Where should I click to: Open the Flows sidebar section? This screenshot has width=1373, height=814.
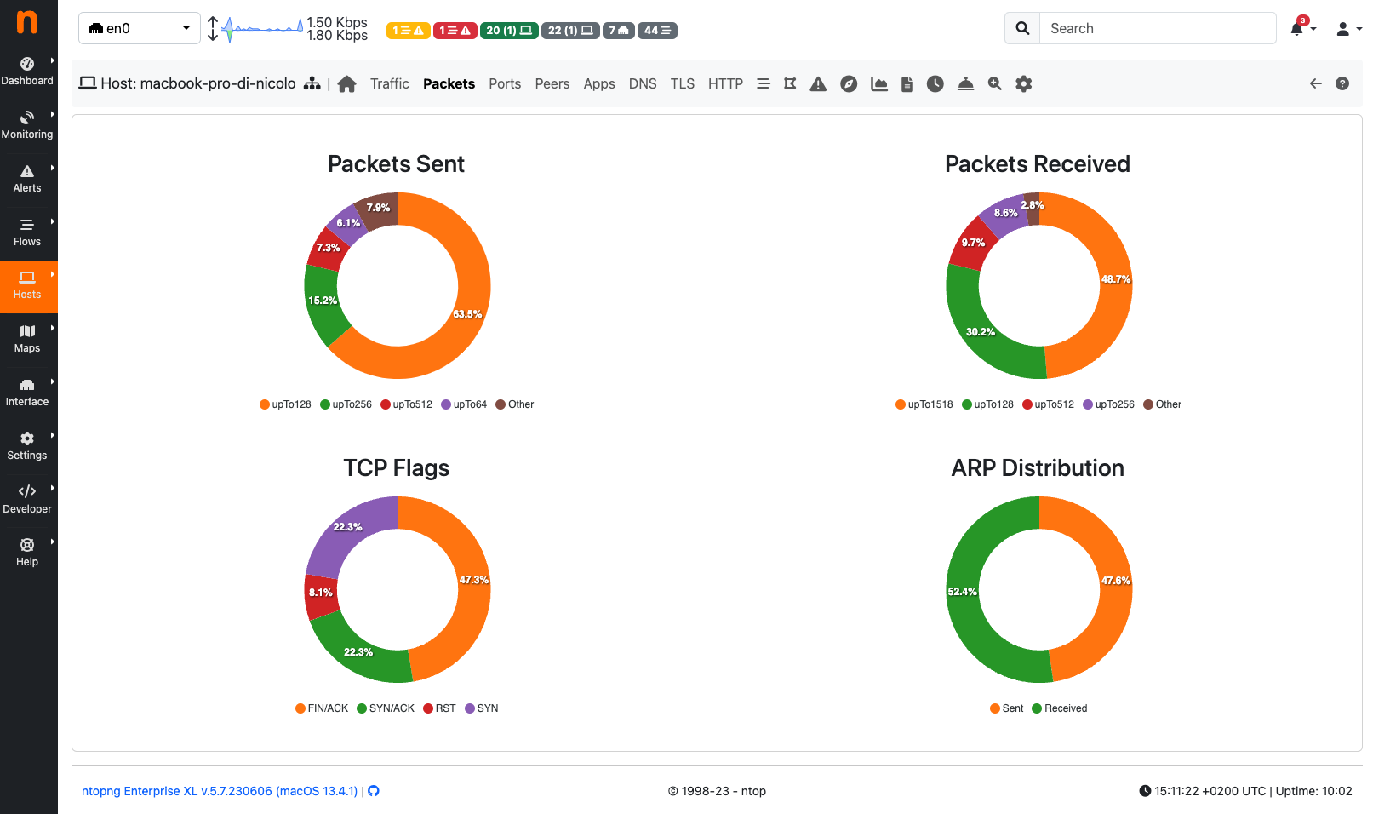click(27, 232)
